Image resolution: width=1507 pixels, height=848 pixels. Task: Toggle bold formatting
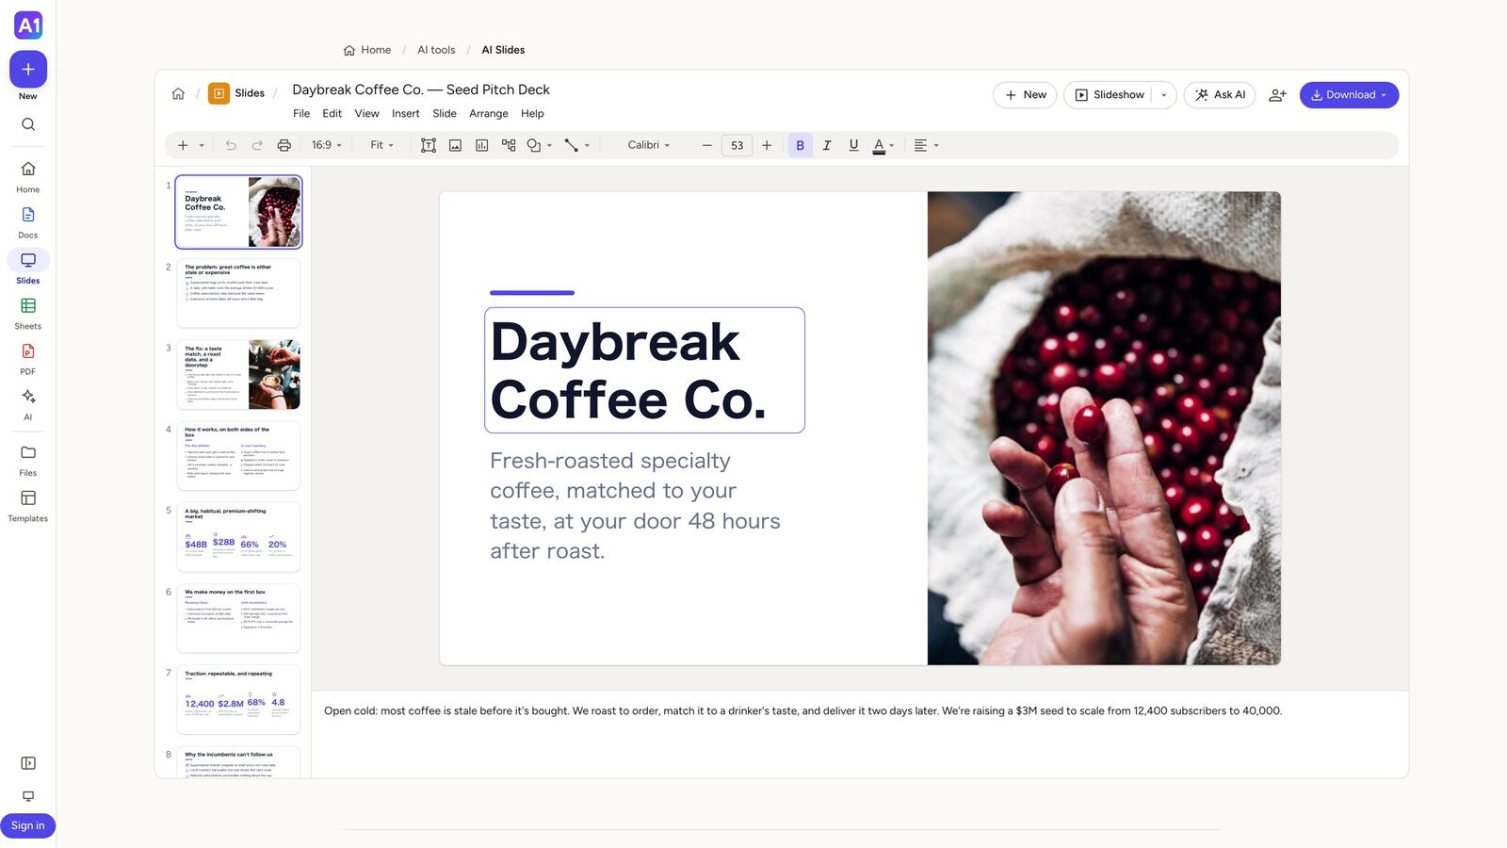coord(801,145)
